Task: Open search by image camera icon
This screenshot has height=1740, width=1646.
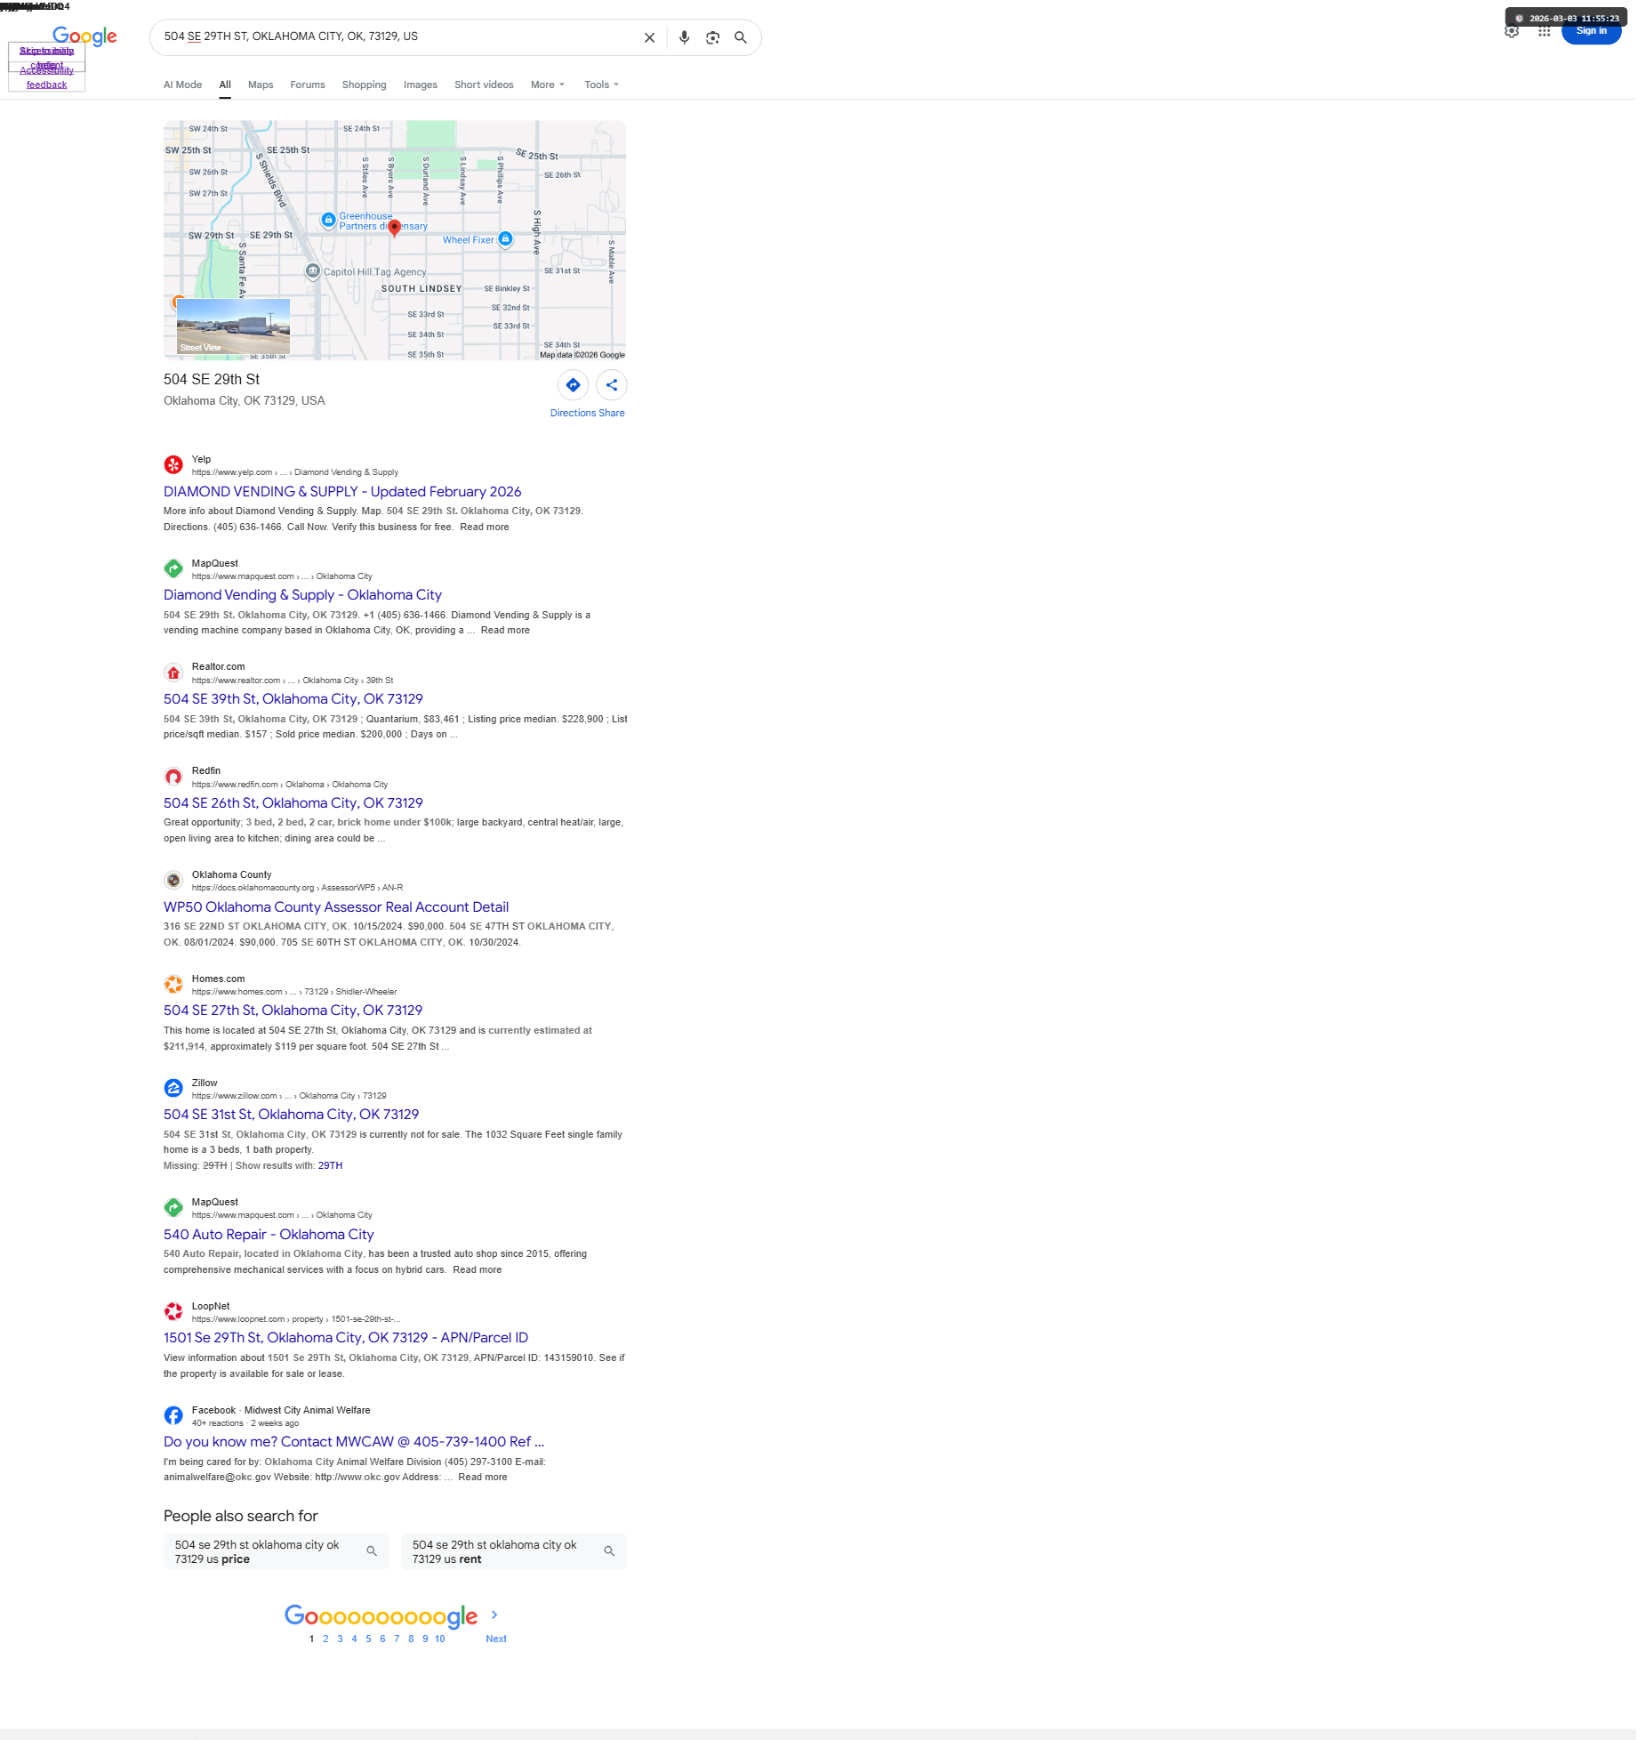Action: (712, 37)
